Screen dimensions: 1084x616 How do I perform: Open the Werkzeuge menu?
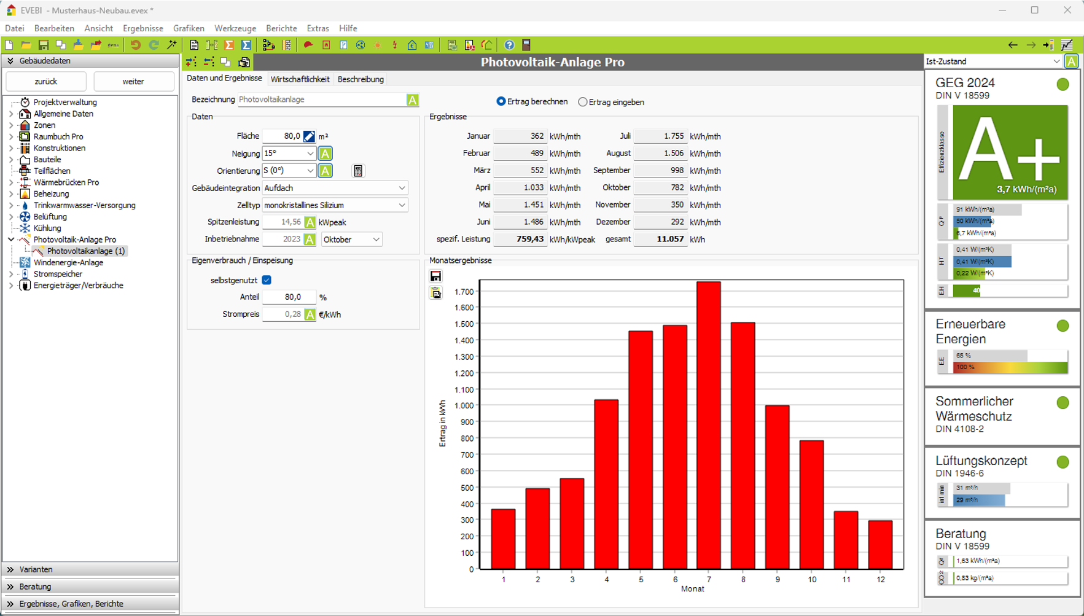(x=235, y=28)
